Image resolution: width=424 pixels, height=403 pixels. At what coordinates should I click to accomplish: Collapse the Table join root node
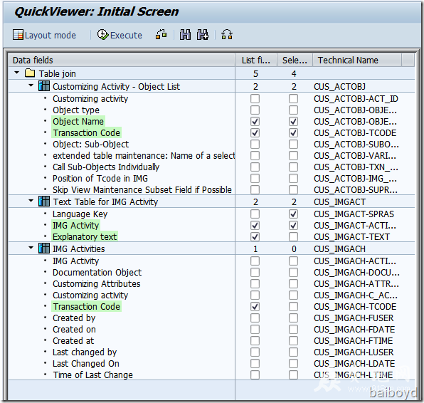coord(17,73)
